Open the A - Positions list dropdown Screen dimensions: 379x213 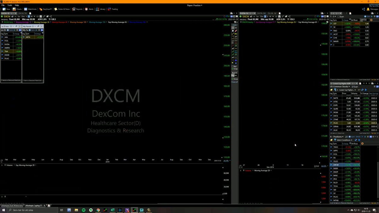coord(336,137)
